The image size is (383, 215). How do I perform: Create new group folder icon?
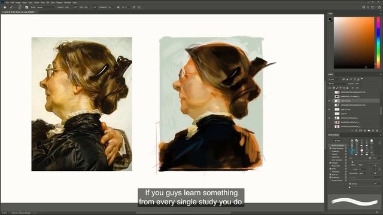click(x=369, y=131)
